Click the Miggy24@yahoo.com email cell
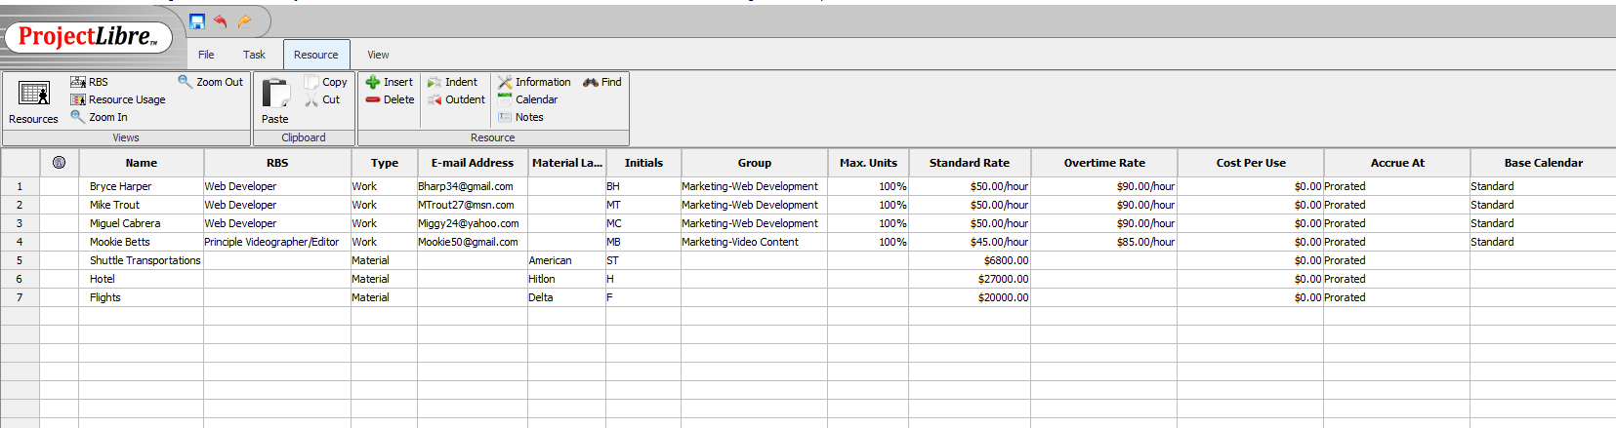The height and width of the screenshot is (428, 1616). (x=473, y=223)
